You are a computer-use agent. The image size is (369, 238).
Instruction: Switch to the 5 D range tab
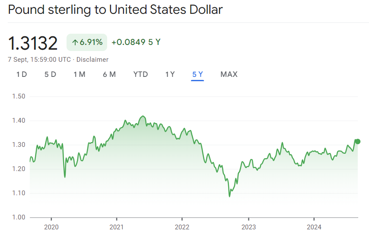(x=50, y=74)
